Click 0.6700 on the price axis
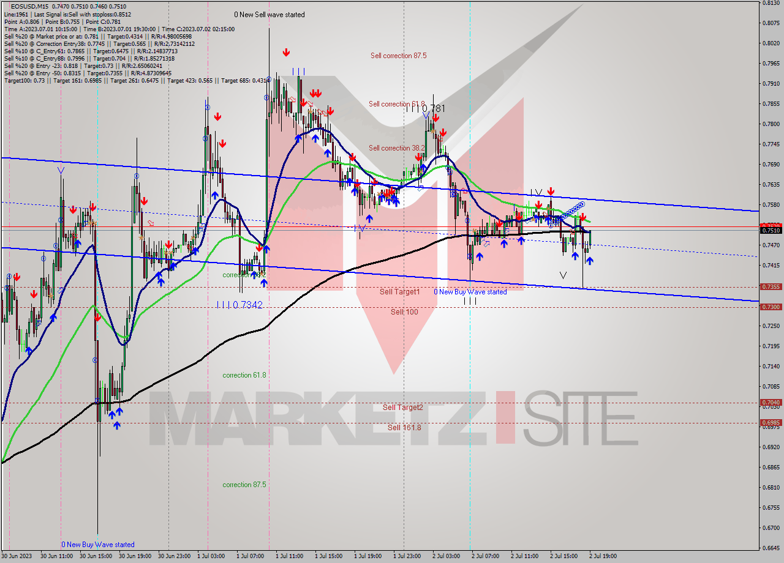This screenshot has height=563, width=784. 771,528
